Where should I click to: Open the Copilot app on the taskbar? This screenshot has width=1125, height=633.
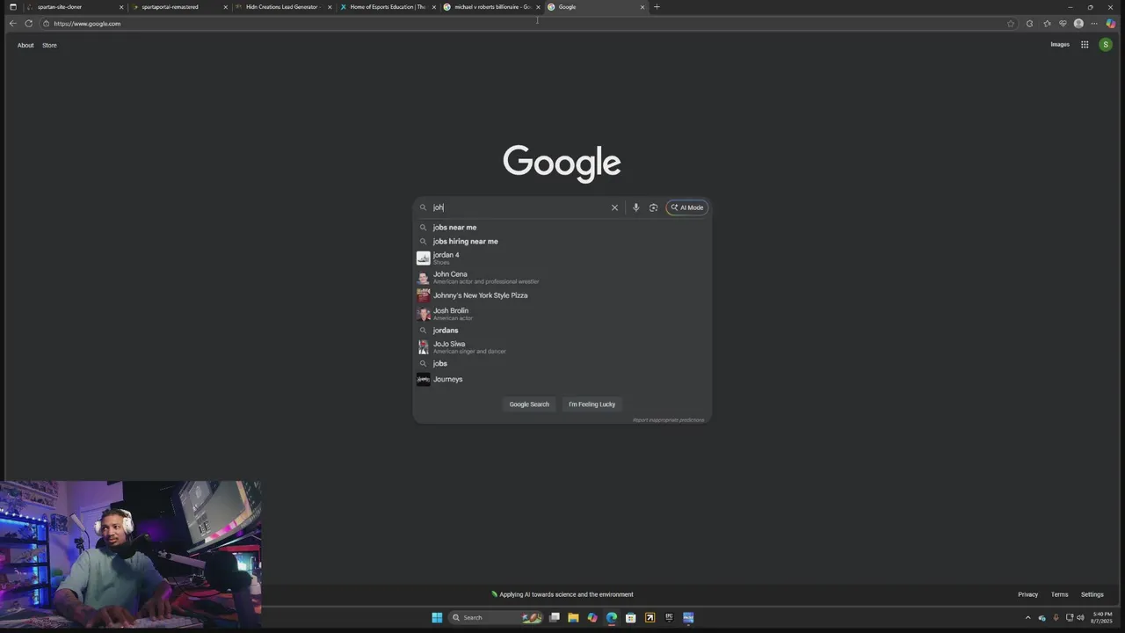[592, 617]
